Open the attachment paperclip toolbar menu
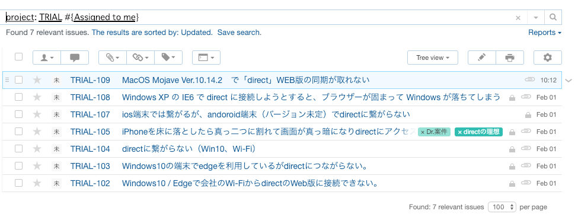The width and height of the screenshot is (578, 217). tap(113, 58)
